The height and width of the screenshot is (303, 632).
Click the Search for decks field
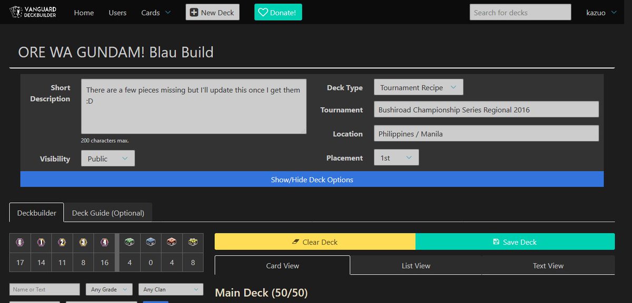(520, 13)
